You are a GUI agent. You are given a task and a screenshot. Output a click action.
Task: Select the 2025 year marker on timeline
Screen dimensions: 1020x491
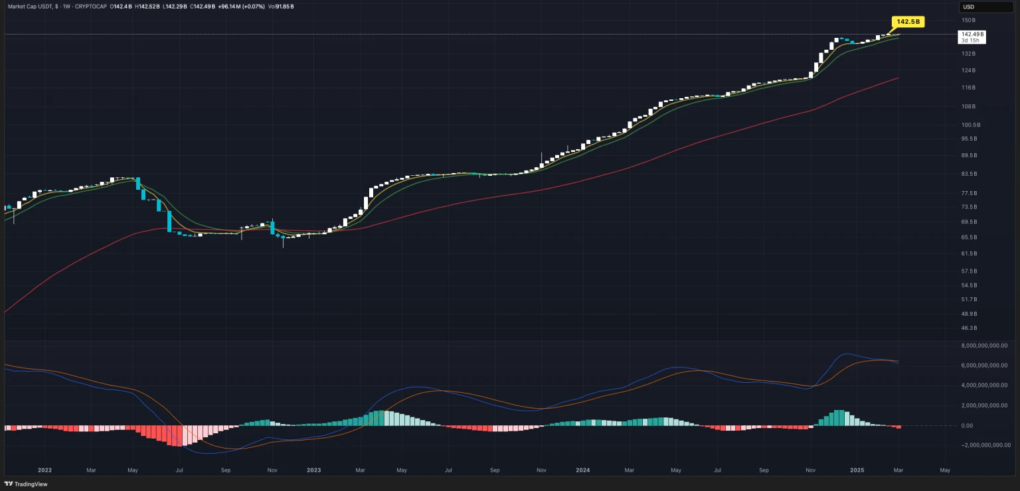coord(857,470)
